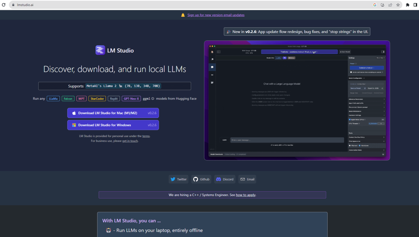Open the CodeLlama Instruct preset dropdown
419x237 pixels.
[x=367, y=68]
